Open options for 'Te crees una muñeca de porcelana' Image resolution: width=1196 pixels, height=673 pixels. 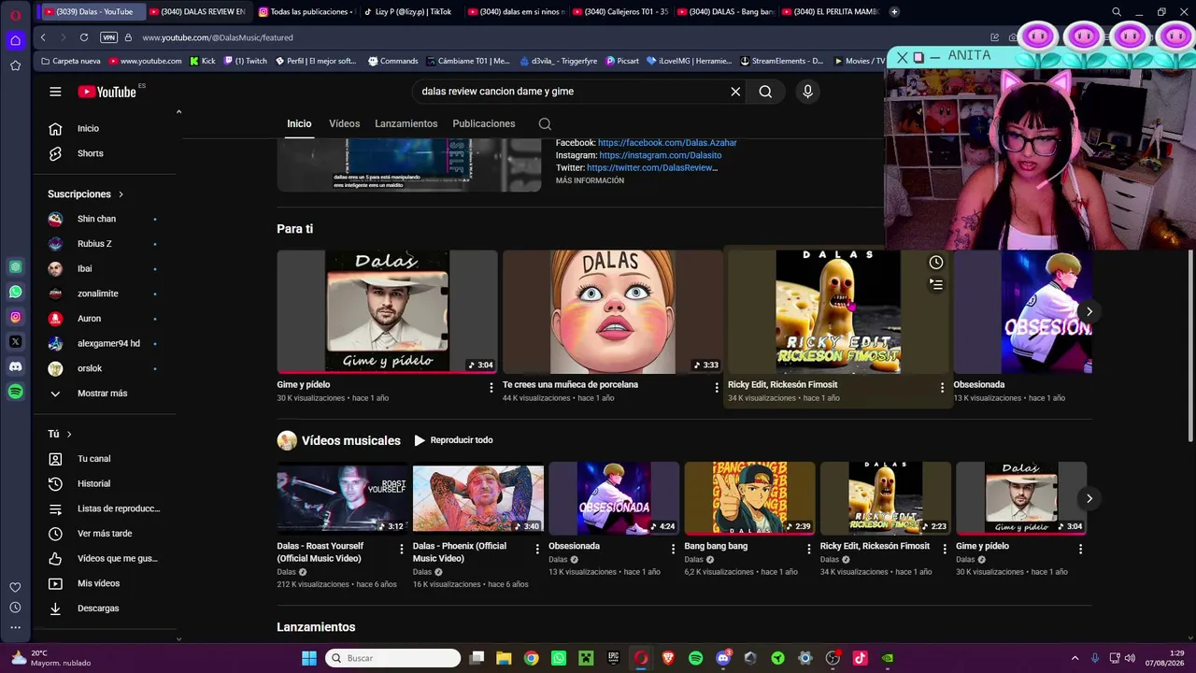click(x=717, y=388)
